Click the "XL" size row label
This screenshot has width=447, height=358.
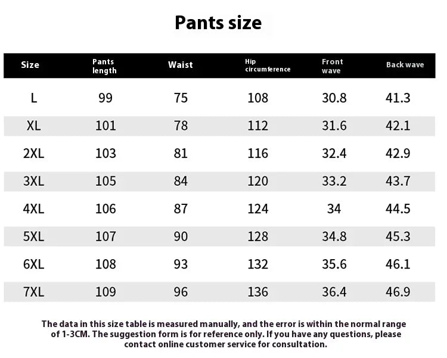pos(34,126)
